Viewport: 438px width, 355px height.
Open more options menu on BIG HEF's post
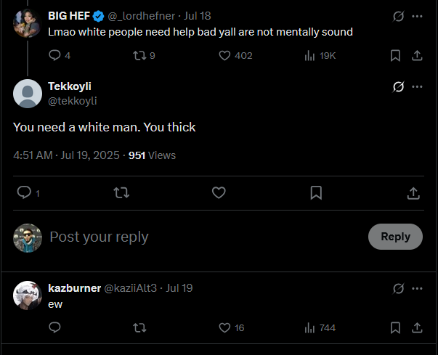click(x=417, y=16)
